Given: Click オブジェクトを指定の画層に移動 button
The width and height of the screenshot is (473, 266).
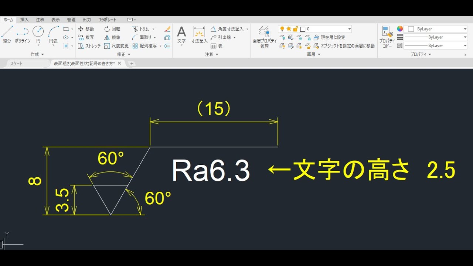Looking at the screenshot, I should pos(344,46).
